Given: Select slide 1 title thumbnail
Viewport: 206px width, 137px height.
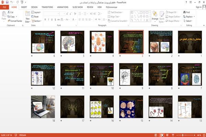Looking at the screenshot, I should pyautogui.click(x=190, y=42).
